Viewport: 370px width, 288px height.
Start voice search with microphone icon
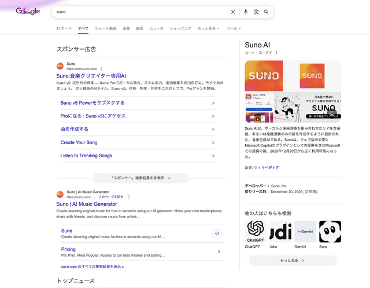246,12
